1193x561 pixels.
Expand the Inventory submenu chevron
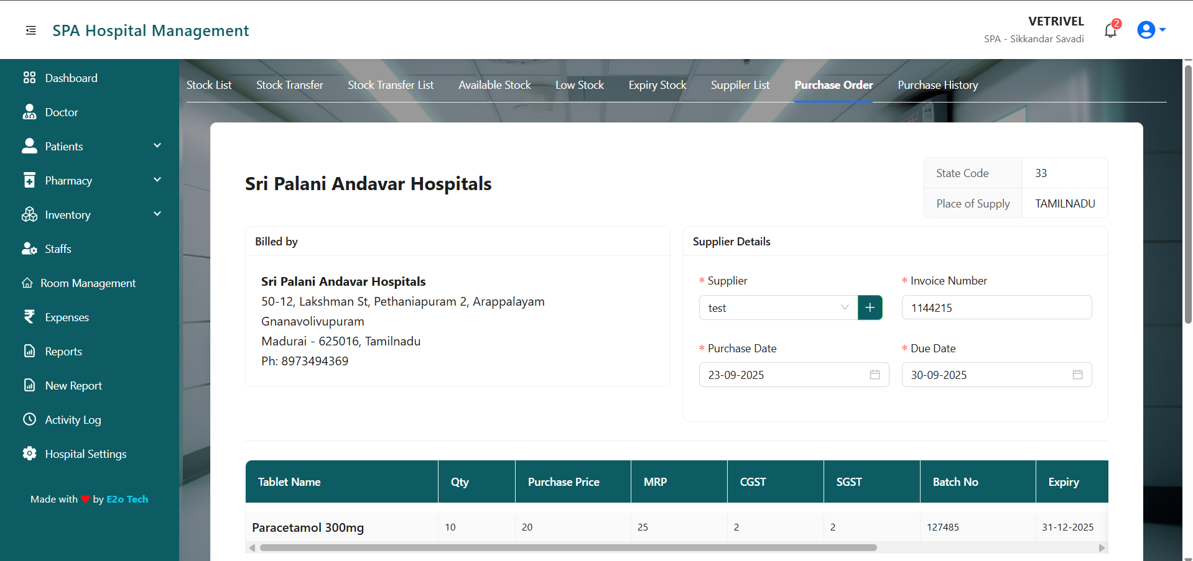(x=157, y=214)
